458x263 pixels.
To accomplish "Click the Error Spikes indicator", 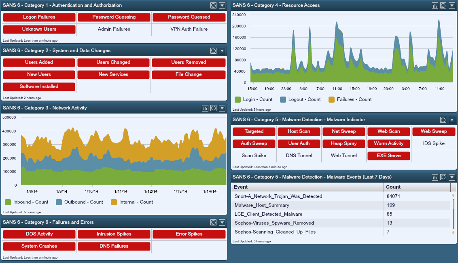I will coord(189,234).
